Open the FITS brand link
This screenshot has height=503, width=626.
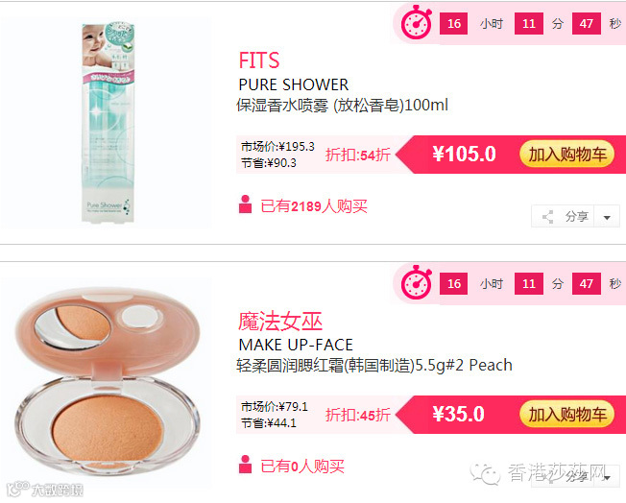258,60
